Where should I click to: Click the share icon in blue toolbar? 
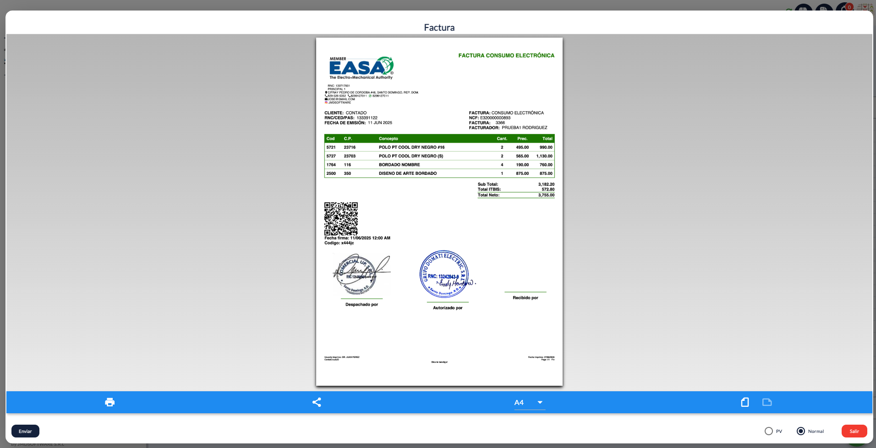coord(317,402)
